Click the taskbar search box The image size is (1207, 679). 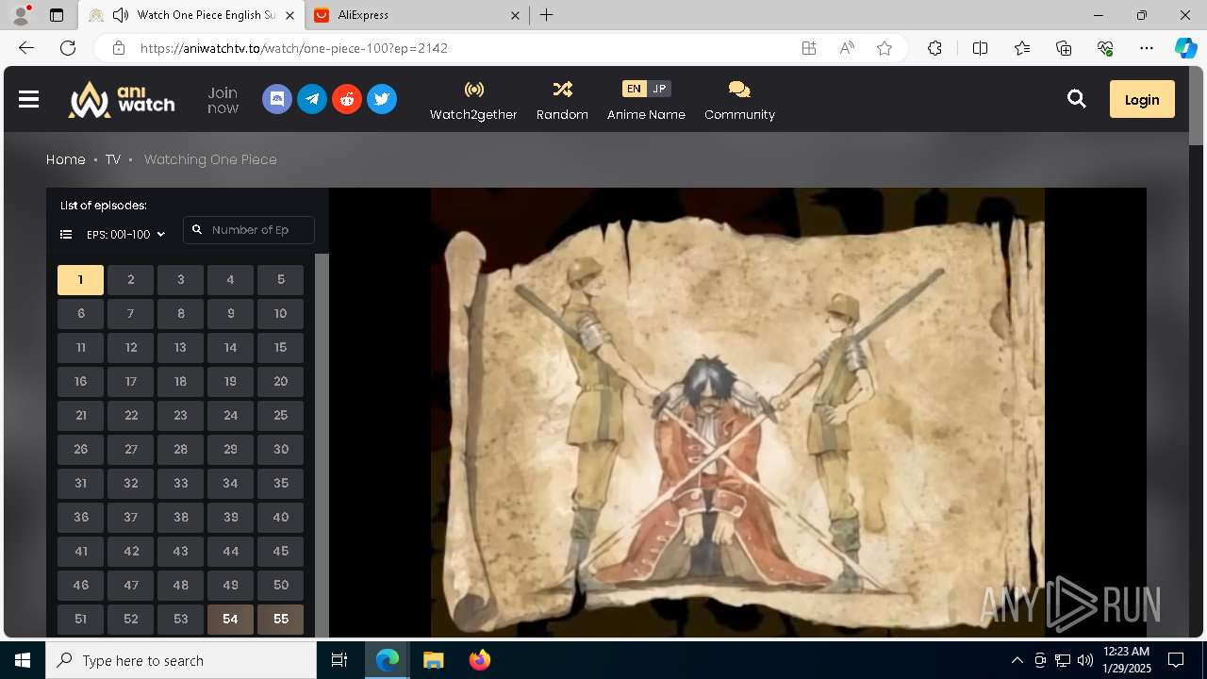click(x=181, y=660)
